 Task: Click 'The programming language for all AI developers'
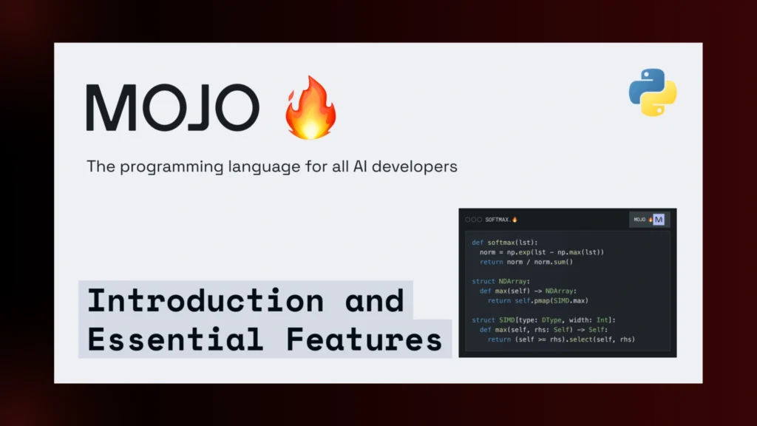tap(272, 166)
